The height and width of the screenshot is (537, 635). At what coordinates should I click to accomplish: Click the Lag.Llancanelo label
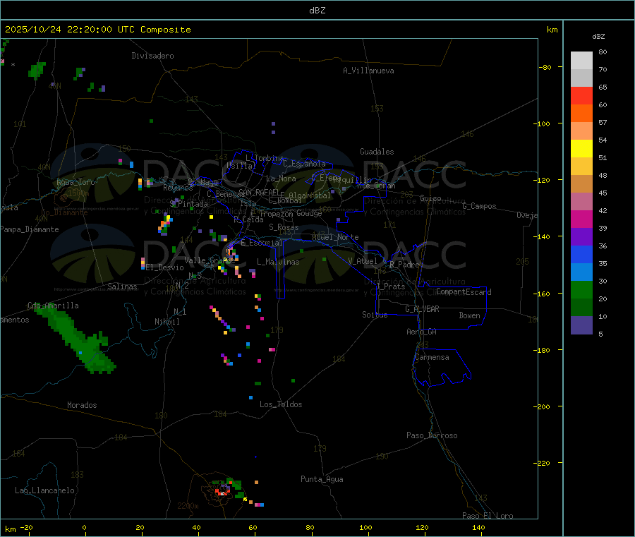(44, 490)
